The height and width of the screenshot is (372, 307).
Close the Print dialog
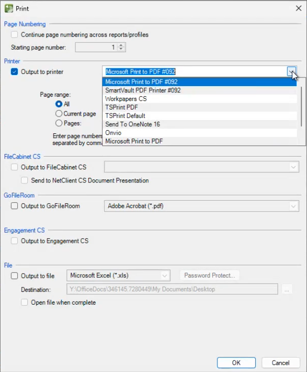298,8
